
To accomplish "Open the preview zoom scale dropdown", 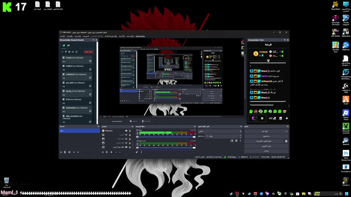I will 127,117.
